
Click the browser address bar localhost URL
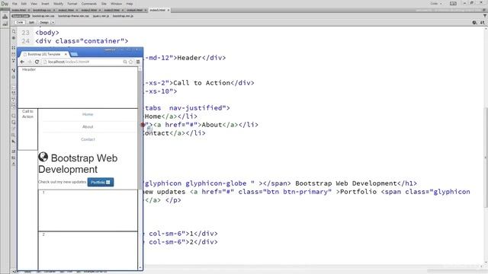69,62
